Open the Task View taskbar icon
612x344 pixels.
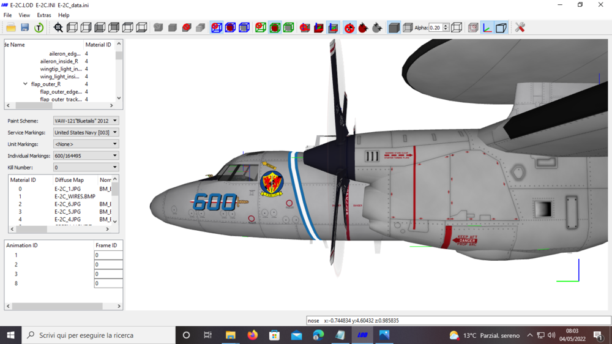[207, 335]
